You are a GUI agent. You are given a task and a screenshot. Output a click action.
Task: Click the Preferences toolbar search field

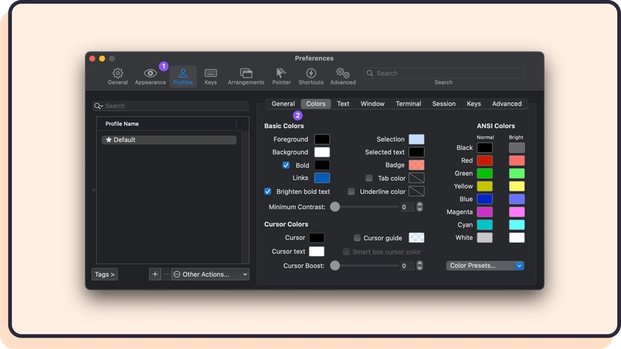pyautogui.click(x=443, y=73)
